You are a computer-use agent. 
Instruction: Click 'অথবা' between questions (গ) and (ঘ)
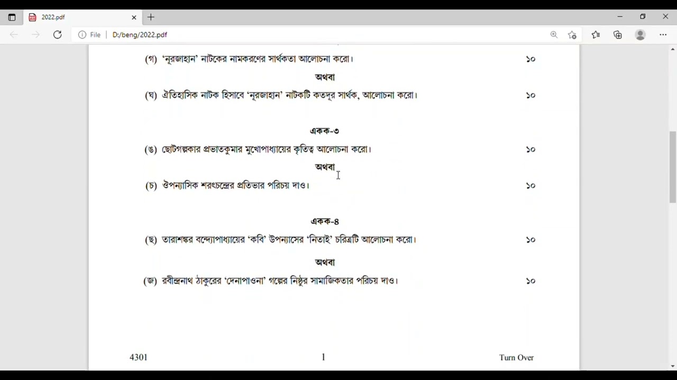pyautogui.click(x=325, y=77)
